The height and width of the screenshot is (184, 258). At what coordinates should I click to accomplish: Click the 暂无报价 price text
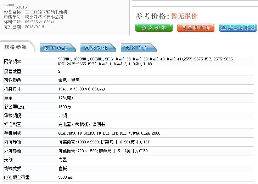click(184, 16)
